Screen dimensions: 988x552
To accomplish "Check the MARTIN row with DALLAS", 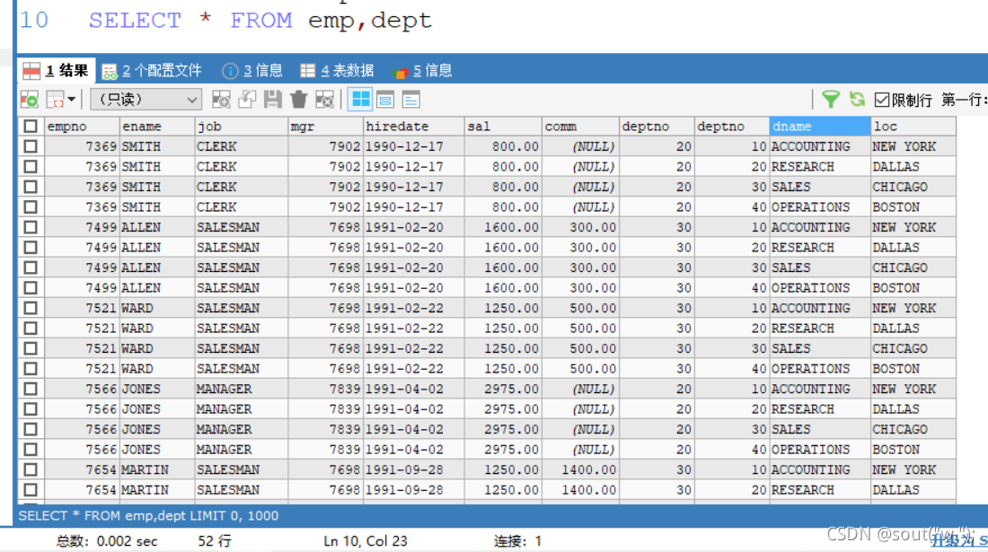I will [31, 490].
